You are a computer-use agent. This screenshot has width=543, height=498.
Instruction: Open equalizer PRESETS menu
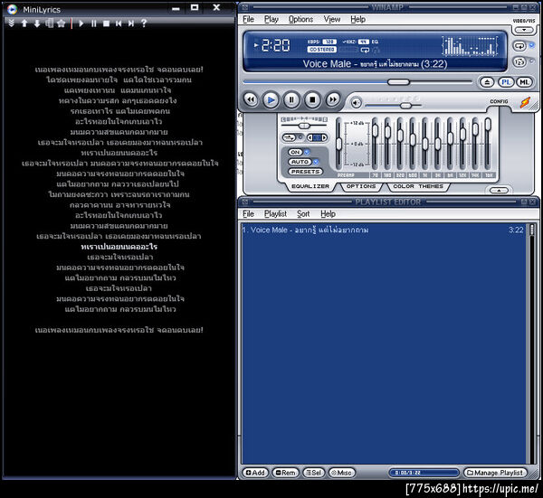[305, 172]
